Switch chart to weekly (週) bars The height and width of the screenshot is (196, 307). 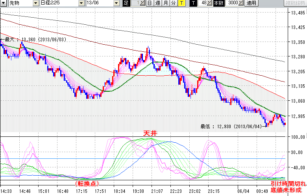tap(157, 3)
